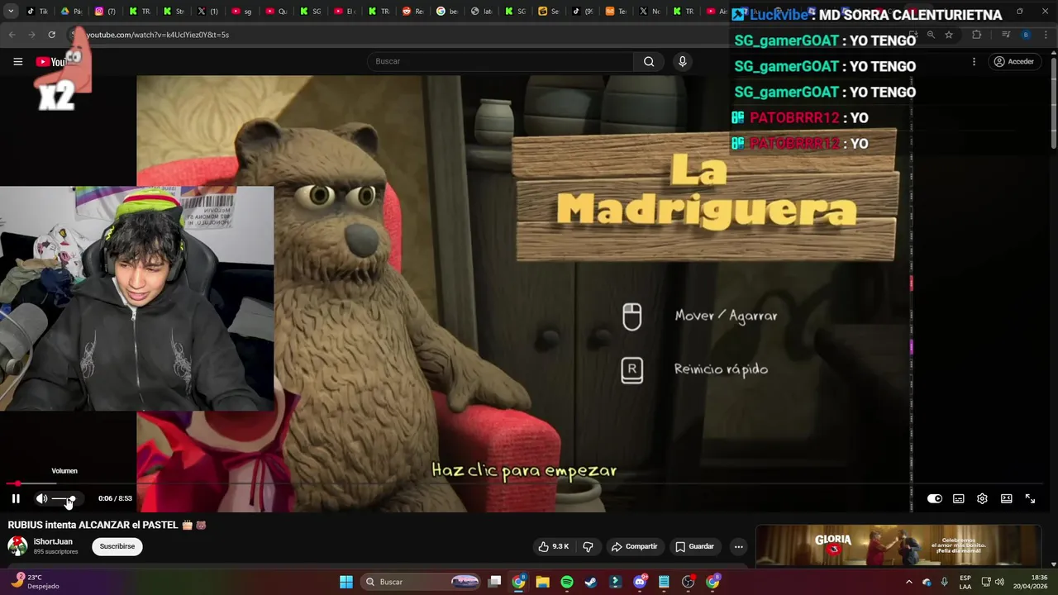Open the iShortJuan channel avatar

17,545
